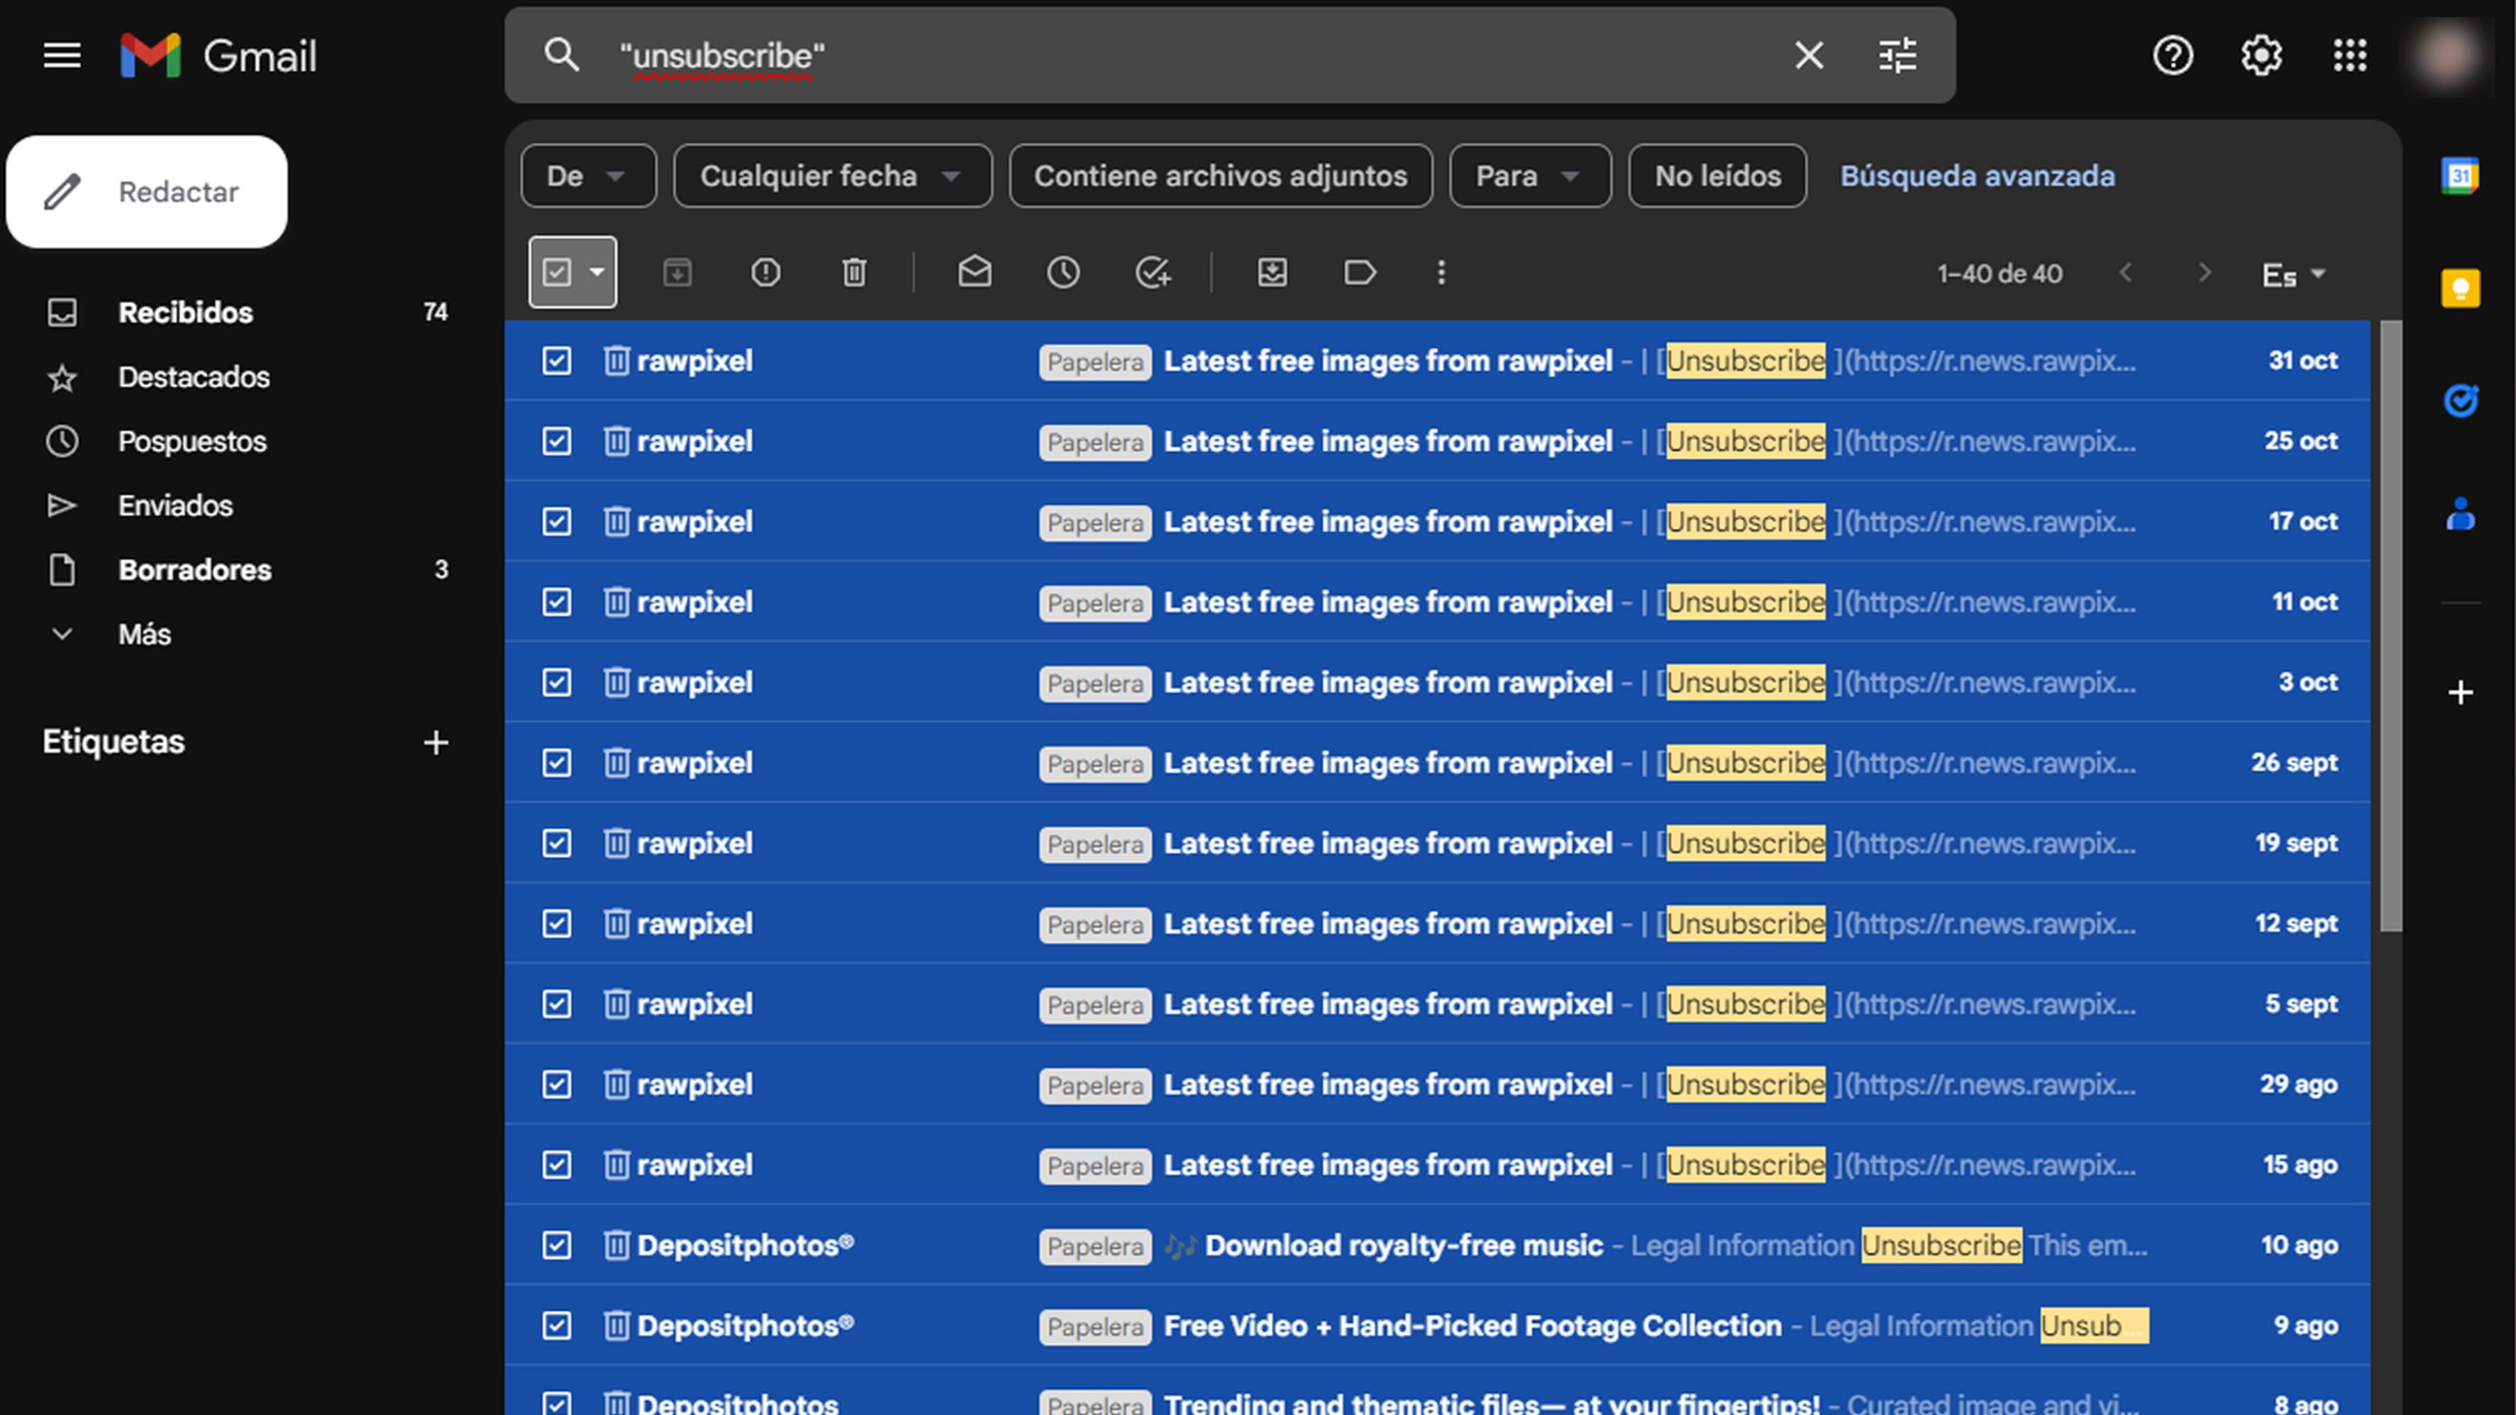Open the Es input tools dropdown

click(x=2295, y=275)
